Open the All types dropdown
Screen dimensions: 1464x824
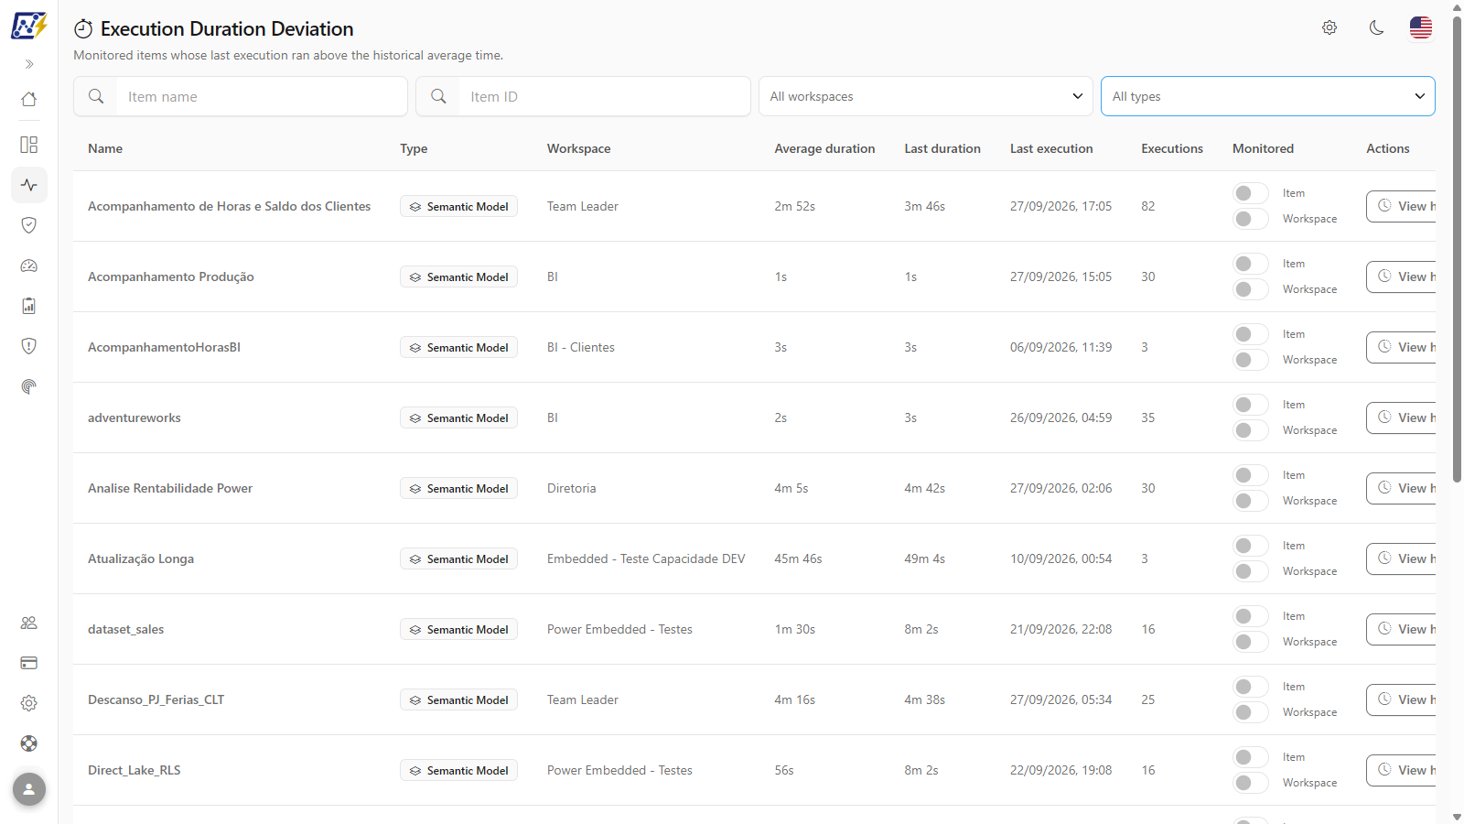1267,96
